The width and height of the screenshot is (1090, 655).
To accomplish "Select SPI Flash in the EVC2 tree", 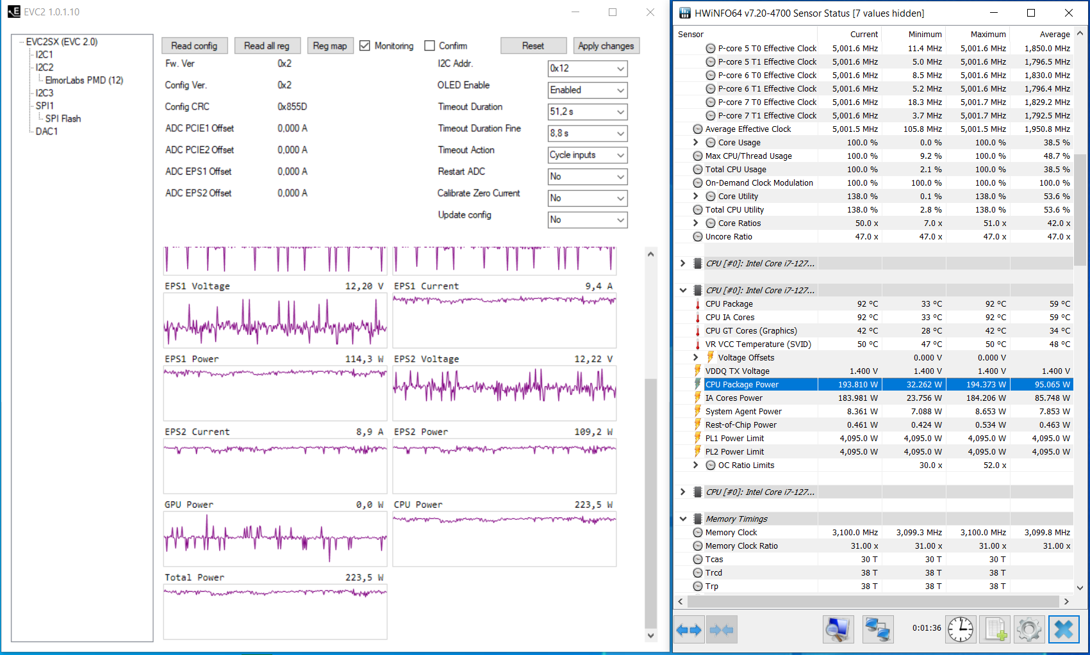I will 63,119.
